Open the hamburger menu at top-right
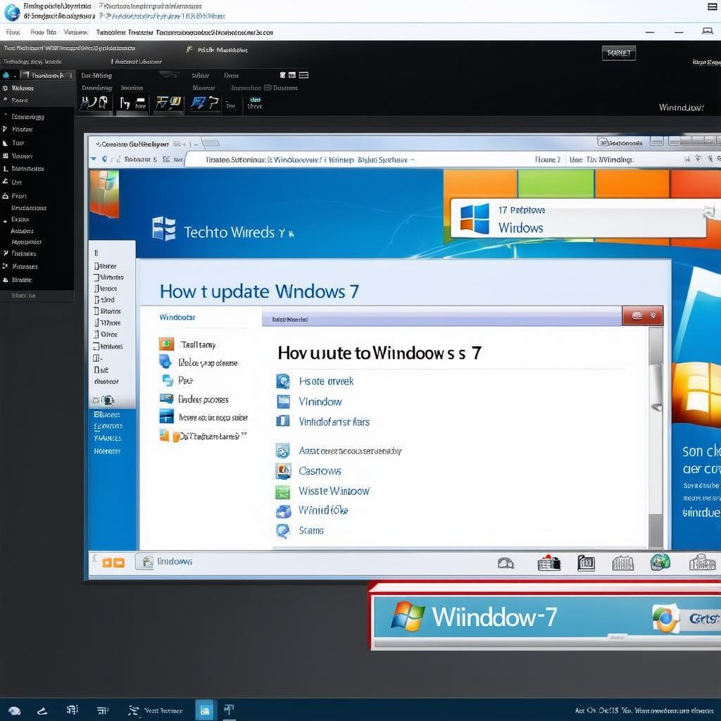Viewport: 721px width, 721px height. pos(712,6)
